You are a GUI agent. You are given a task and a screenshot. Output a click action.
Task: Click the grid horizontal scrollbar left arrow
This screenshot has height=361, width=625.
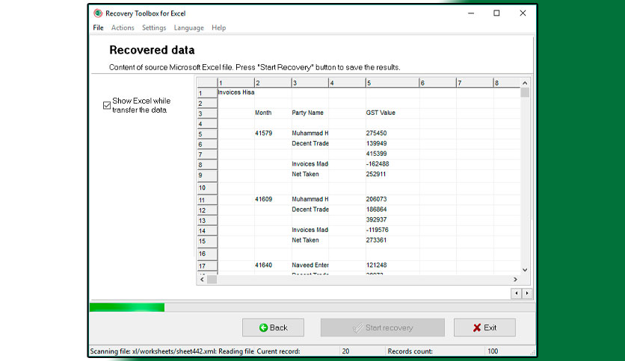[202, 280]
